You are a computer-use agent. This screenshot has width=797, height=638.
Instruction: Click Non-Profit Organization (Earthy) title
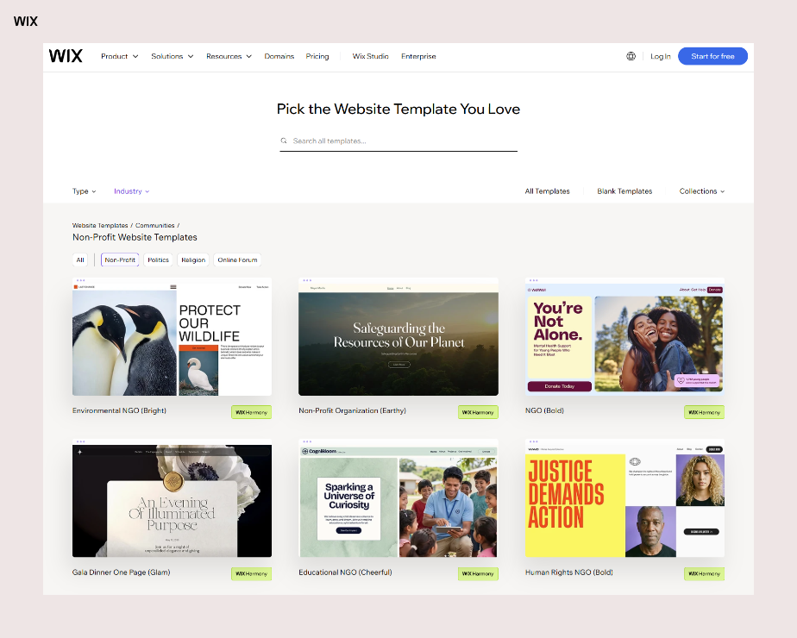coord(352,410)
